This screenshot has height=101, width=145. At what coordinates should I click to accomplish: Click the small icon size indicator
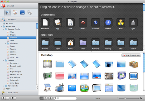[x=117, y=98]
